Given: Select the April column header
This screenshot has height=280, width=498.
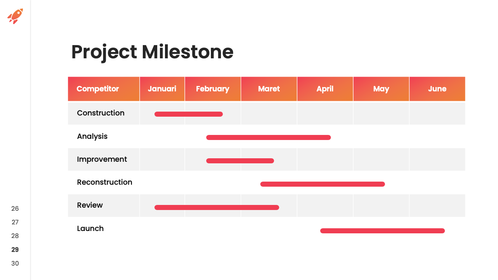Looking at the screenshot, I should (325, 89).
